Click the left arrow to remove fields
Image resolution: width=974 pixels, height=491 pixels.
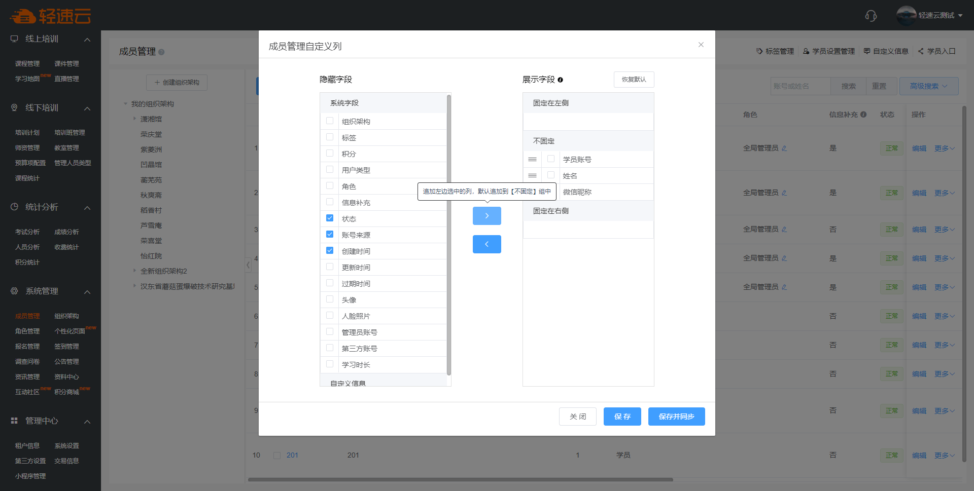coord(486,244)
